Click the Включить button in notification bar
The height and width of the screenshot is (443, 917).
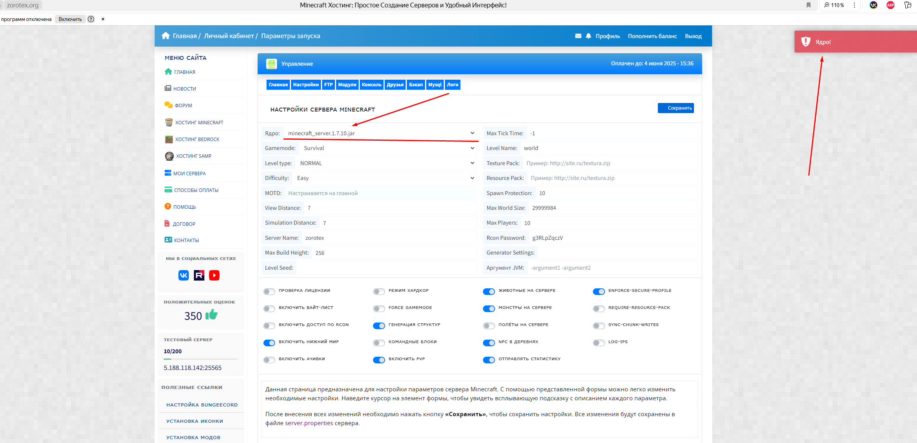70,19
